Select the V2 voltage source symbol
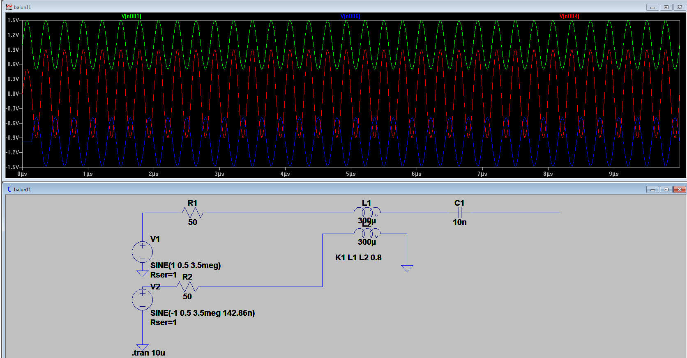 (x=142, y=300)
